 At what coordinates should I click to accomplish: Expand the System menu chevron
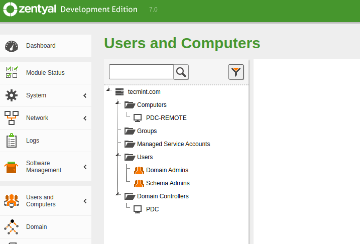click(85, 95)
